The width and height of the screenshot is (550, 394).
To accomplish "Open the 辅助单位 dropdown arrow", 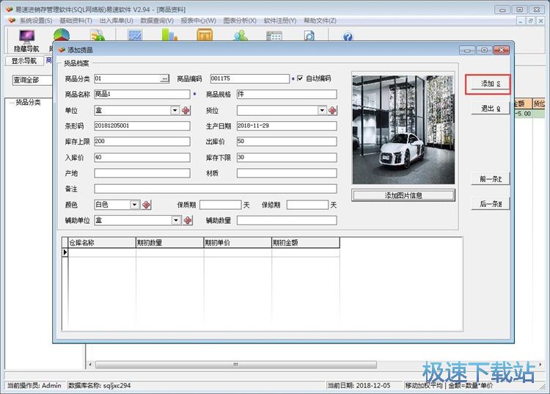I will (x=176, y=220).
